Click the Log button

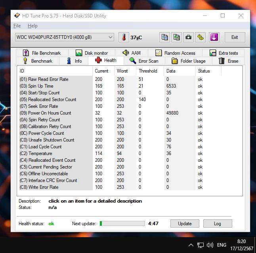(218, 223)
